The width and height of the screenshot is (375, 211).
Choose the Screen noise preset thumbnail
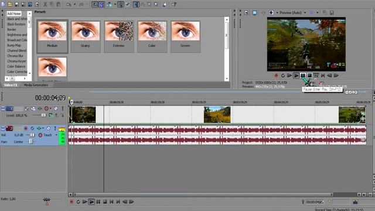tap(185, 36)
